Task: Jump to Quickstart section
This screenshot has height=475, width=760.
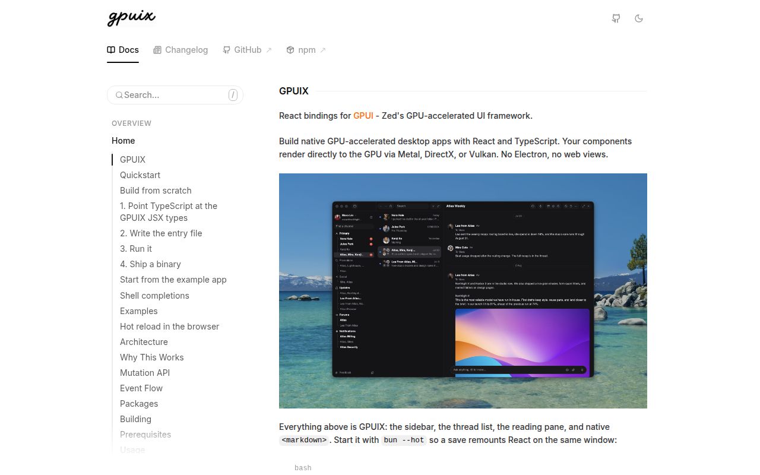Action: (140, 175)
